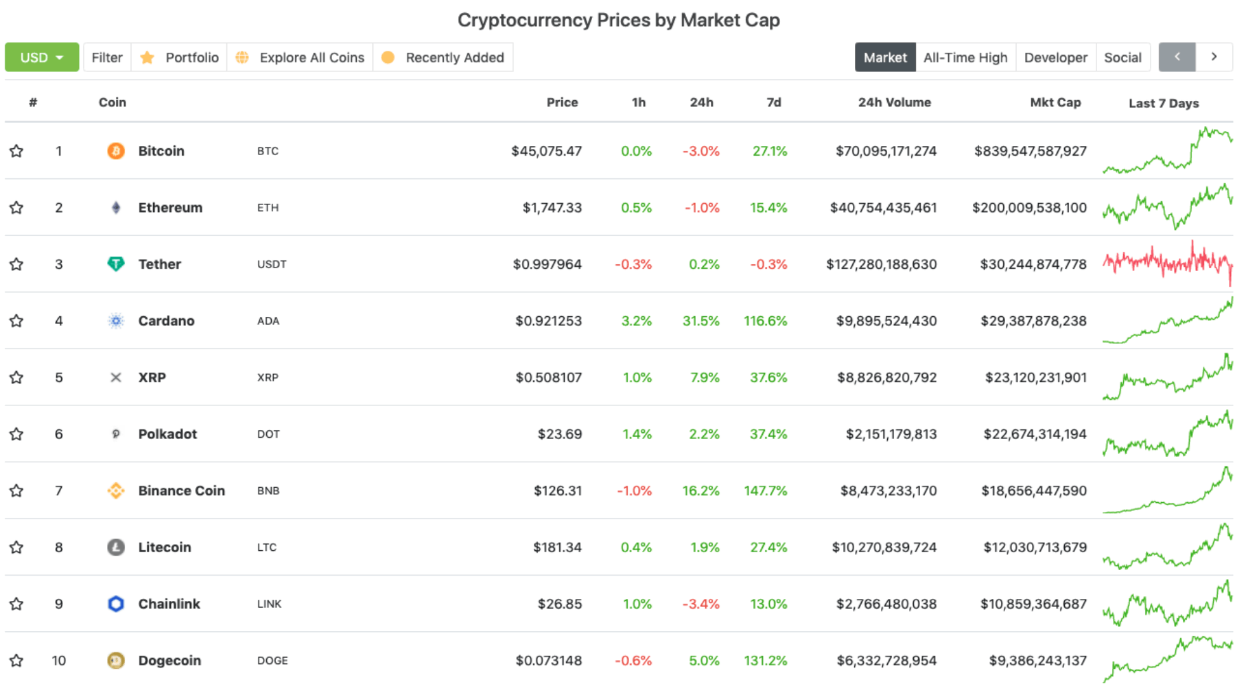Open Cardano's last 7 days sparkline chart

pos(1167,321)
